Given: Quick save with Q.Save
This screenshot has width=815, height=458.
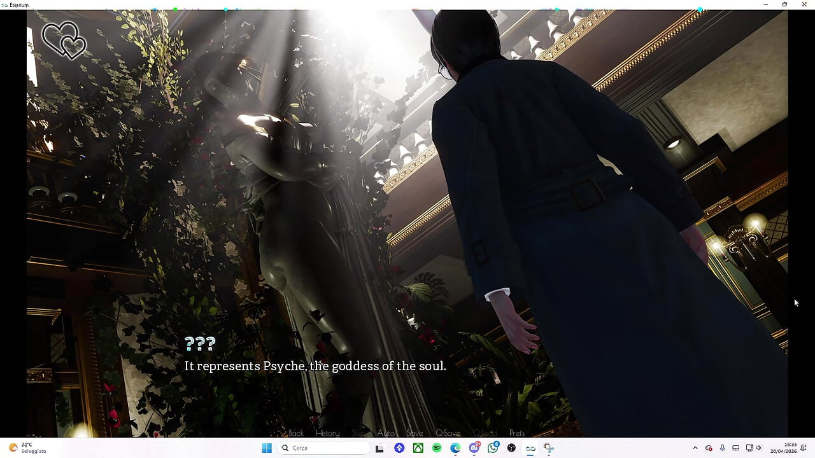Looking at the screenshot, I should [448, 433].
